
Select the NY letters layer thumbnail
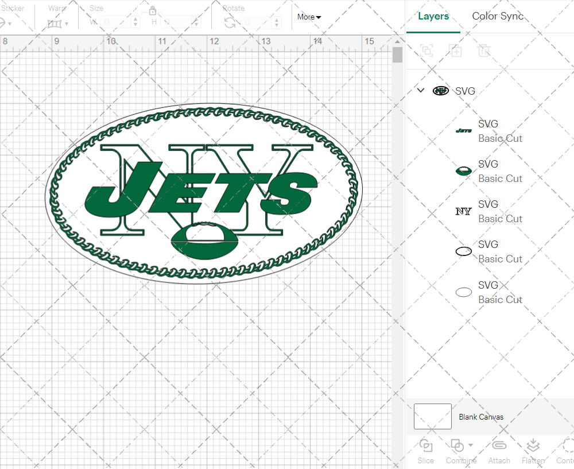pos(463,211)
